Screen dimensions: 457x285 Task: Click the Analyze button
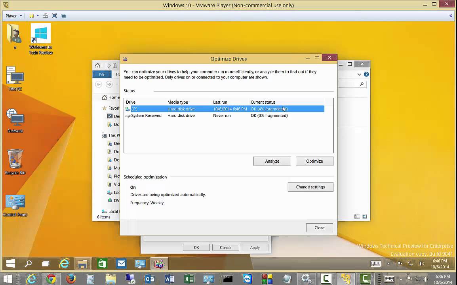coord(272,161)
